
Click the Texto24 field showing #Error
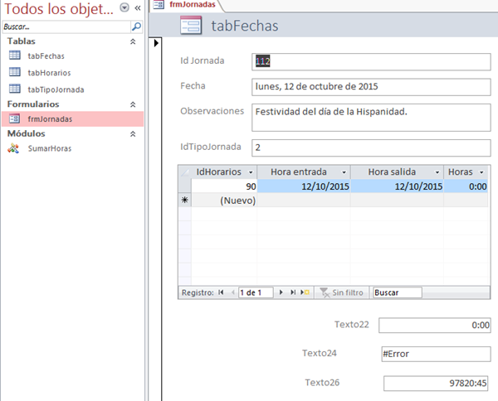[436, 354]
